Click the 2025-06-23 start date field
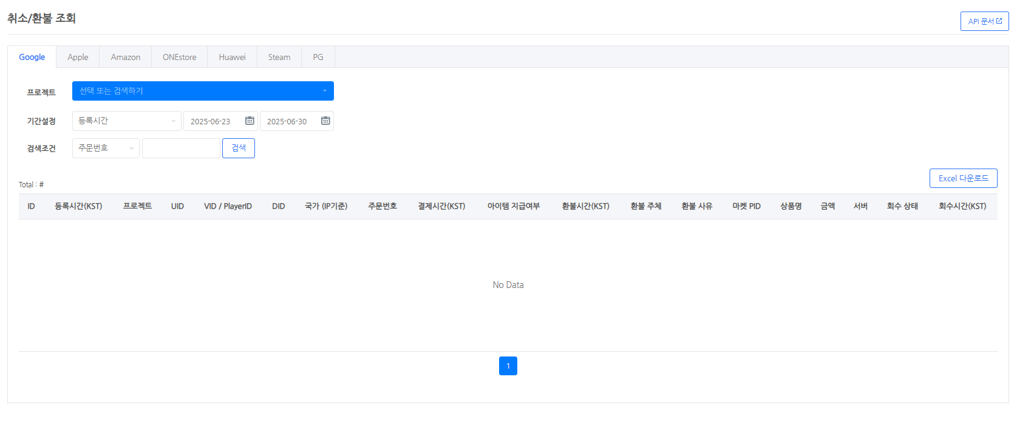 coord(213,121)
